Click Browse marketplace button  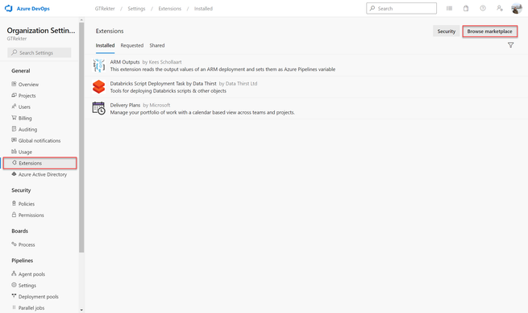click(489, 31)
